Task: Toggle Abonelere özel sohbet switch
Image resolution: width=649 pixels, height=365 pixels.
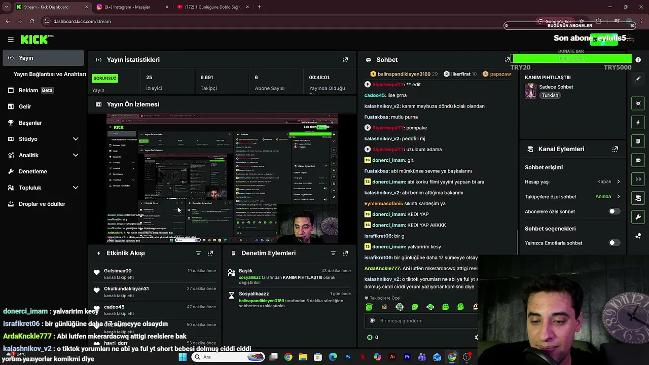Action: pos(614,211)
